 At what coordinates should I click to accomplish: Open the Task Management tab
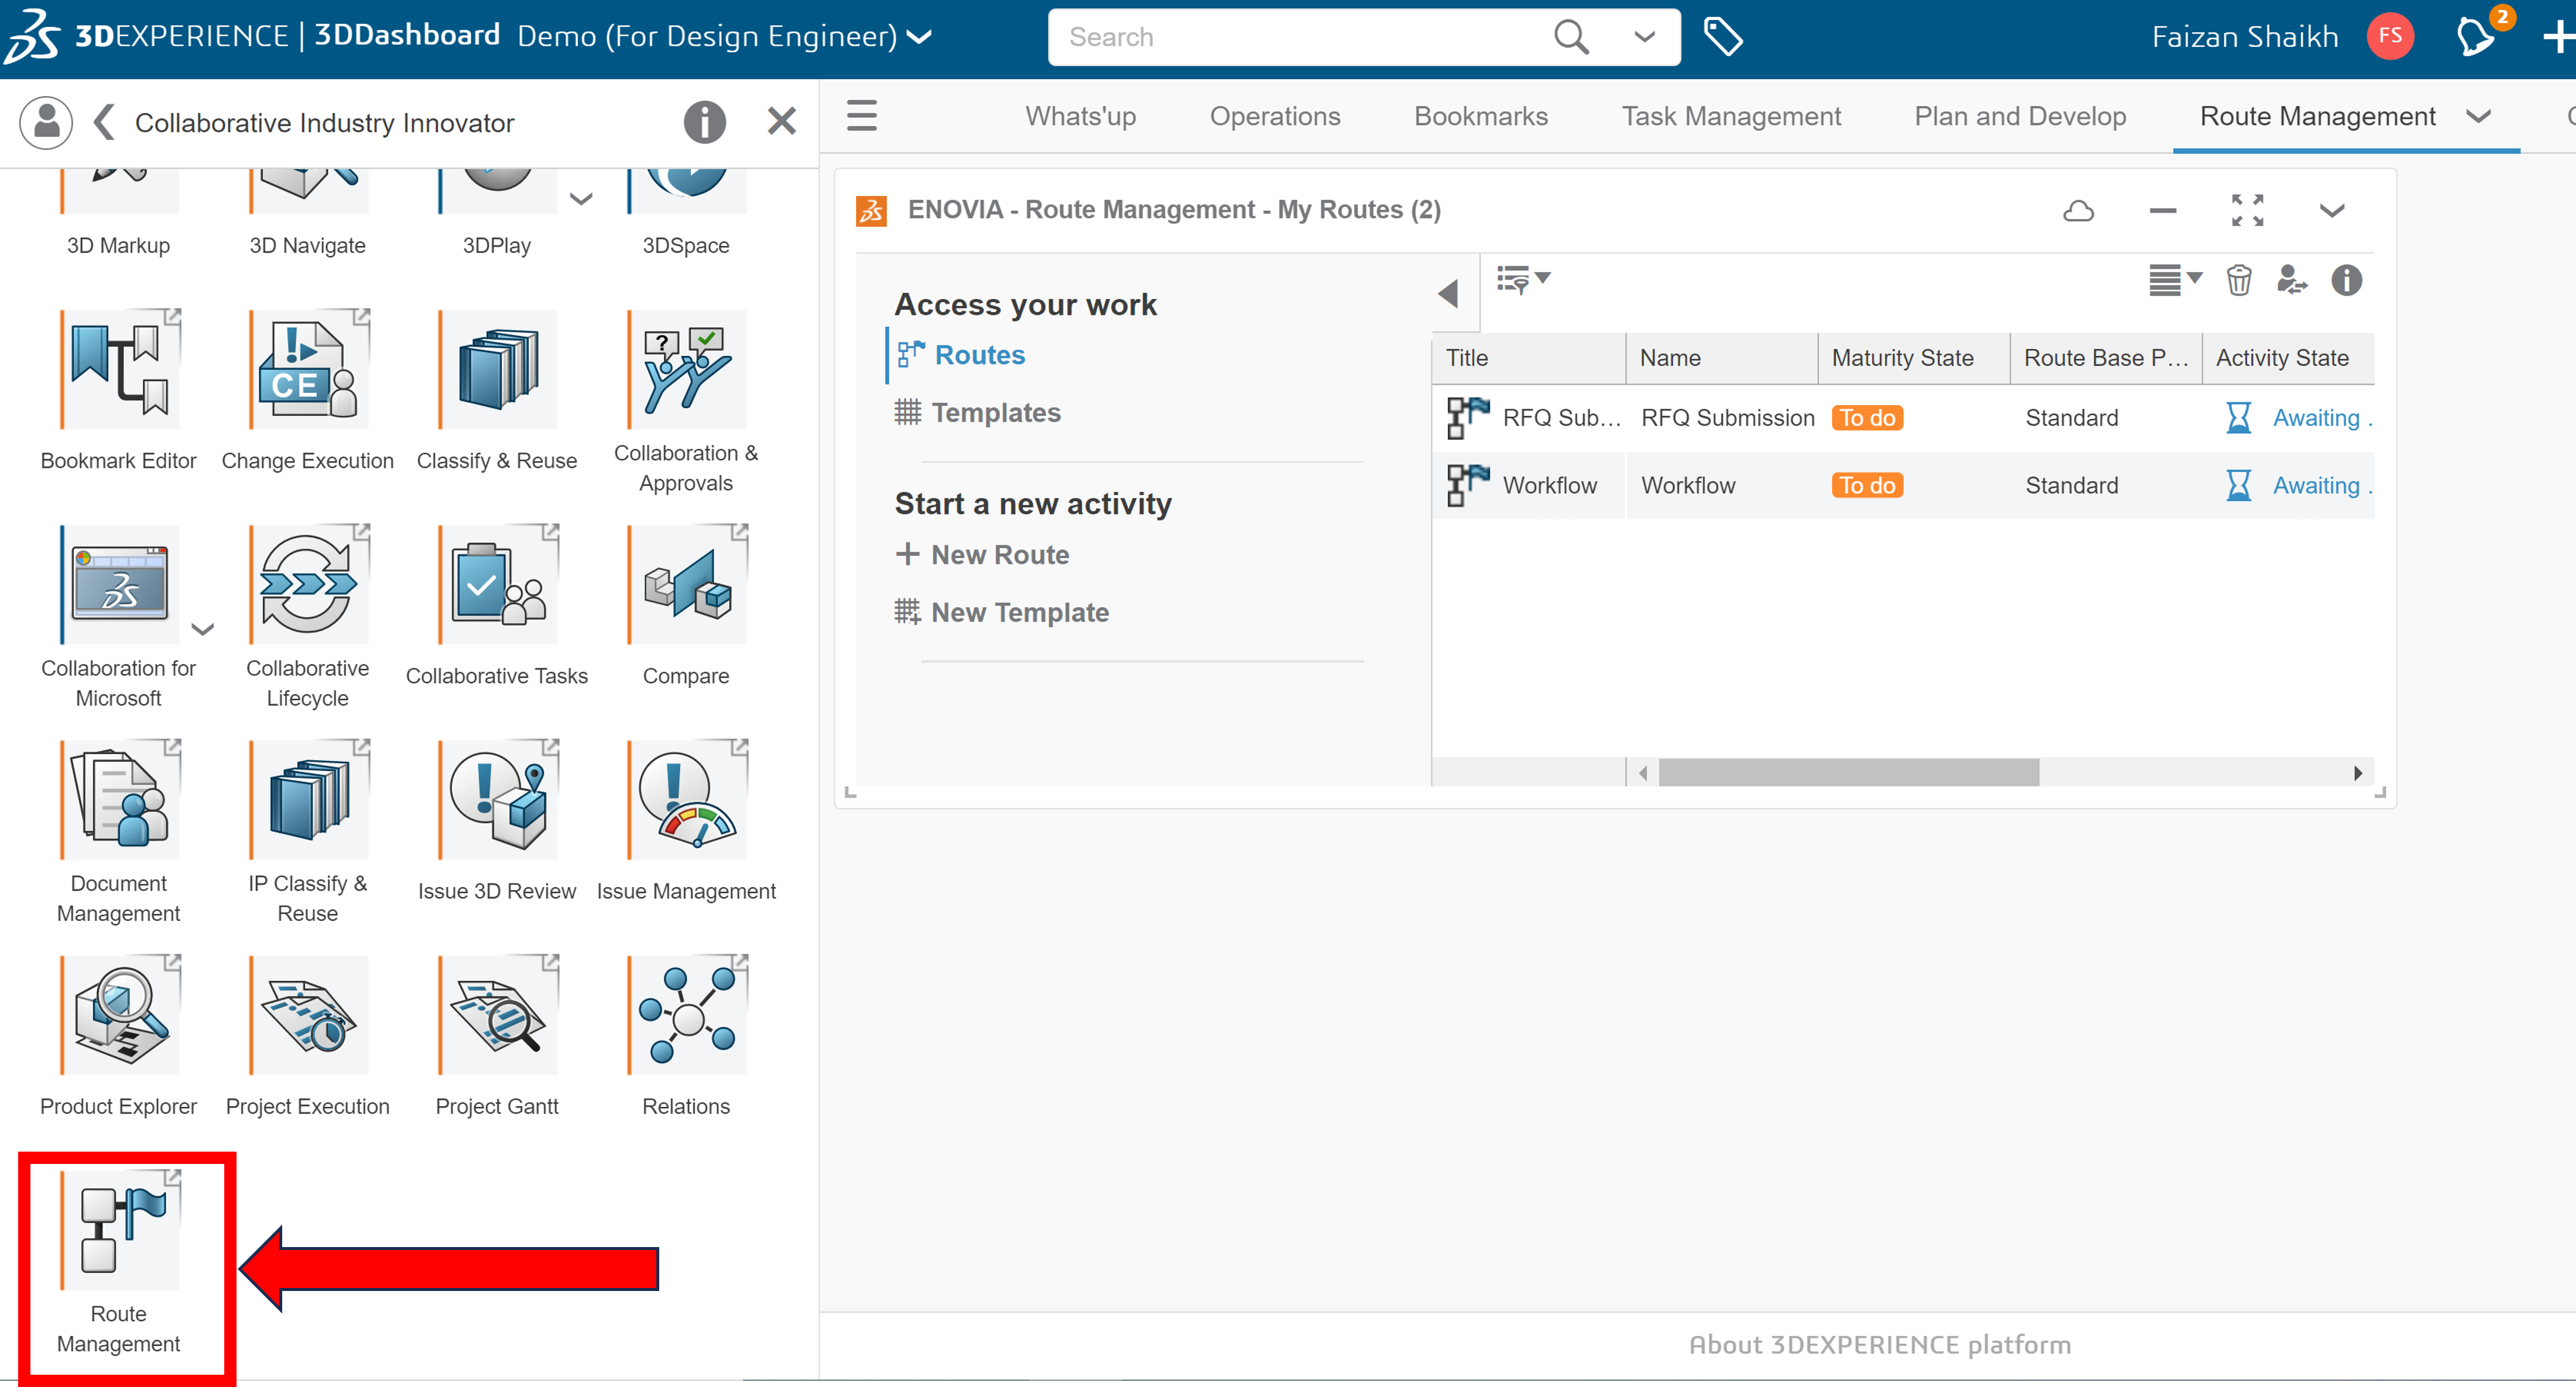1731,116
